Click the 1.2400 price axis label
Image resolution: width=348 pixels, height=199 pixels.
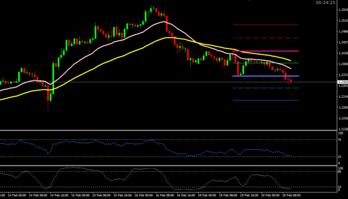pos(340,64)
